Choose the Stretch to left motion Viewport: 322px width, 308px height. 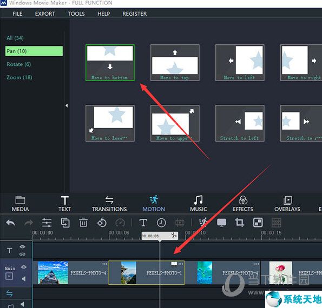pos(240,123)
